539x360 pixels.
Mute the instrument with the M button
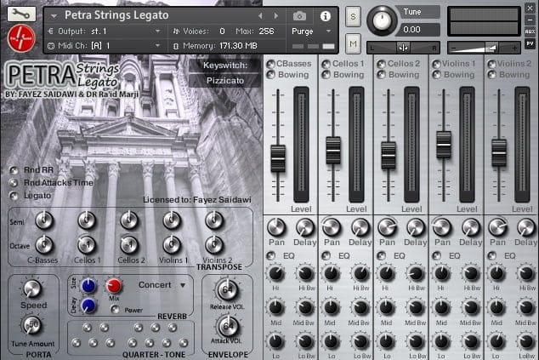tap(353, 43)
